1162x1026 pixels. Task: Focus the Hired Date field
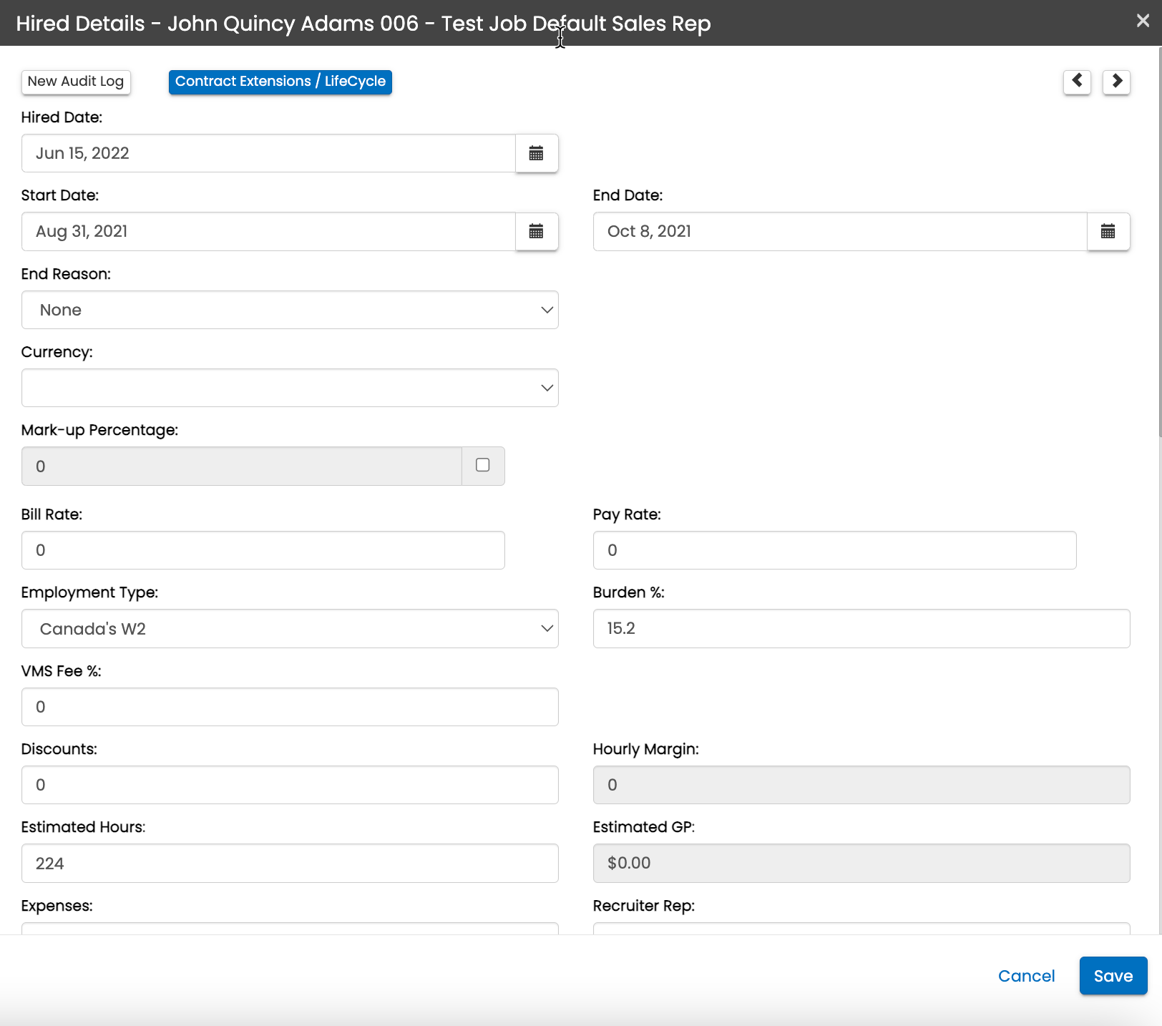coord(268,153)
